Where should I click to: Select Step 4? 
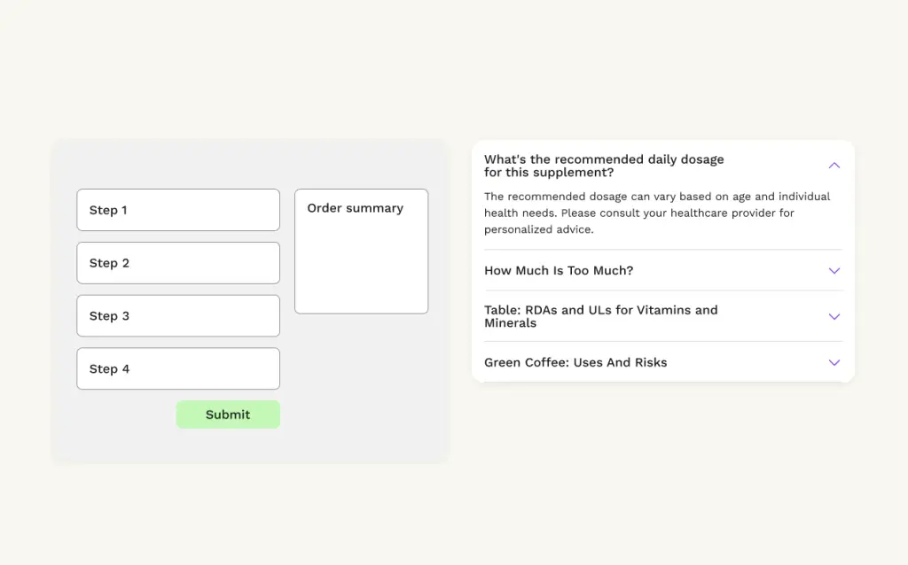coord(178,368)
